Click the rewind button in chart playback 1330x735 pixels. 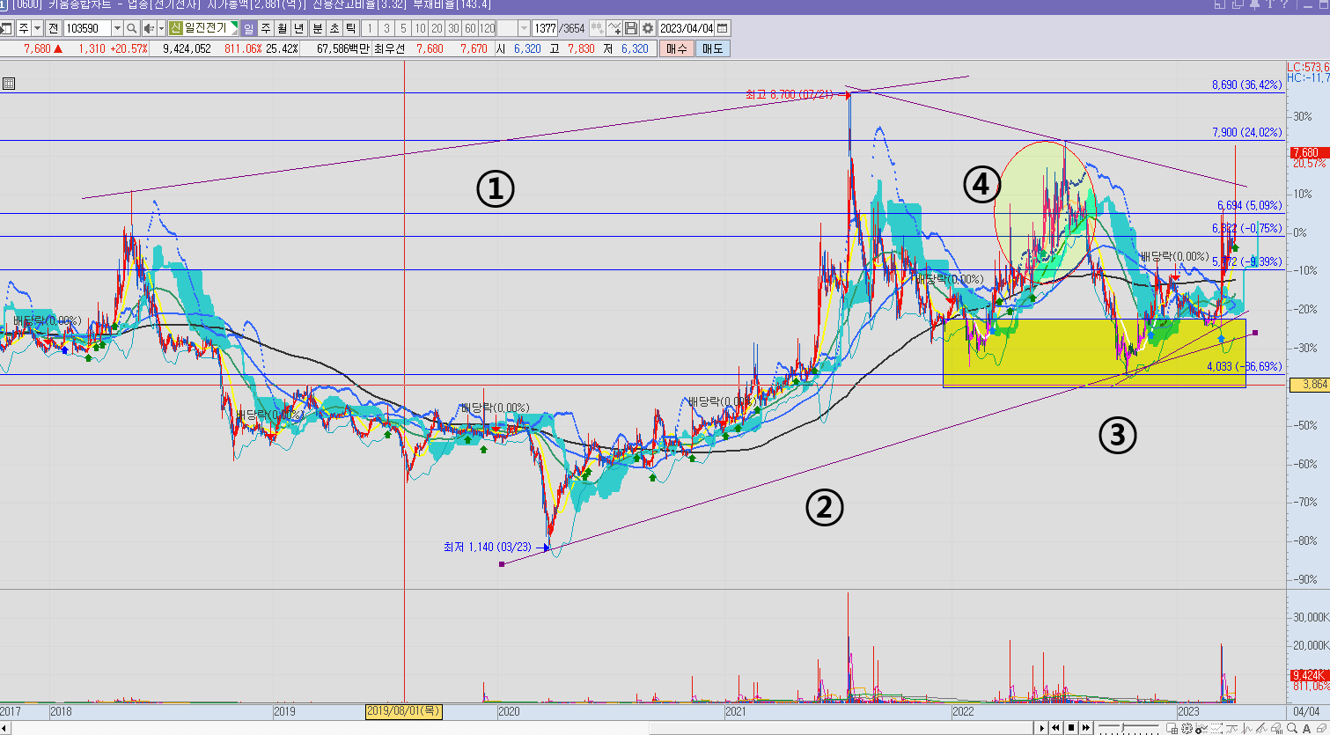(x=1056, y=728)
